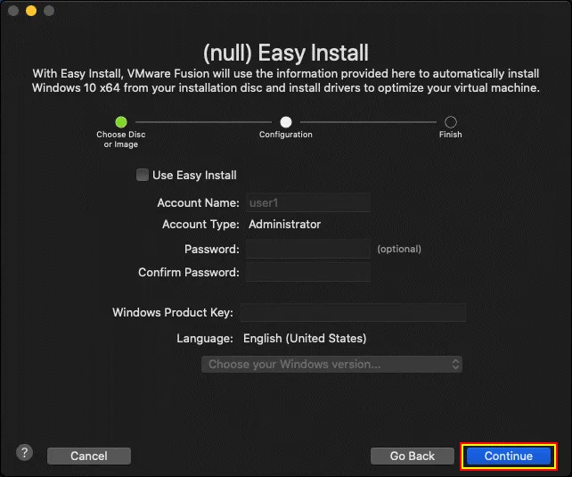Minimize the window with the yellow button
This screenshot has width=572, height=477.
coord(30,11)
